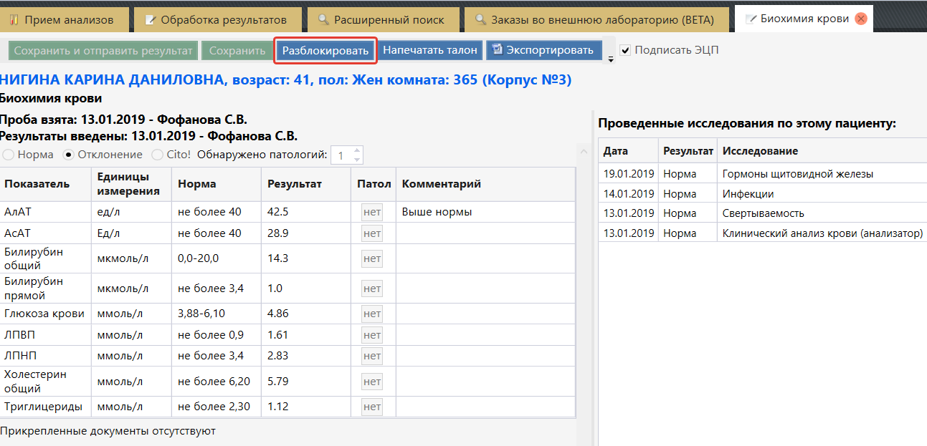Toggle the Патол 'нет' for Глюкоза крови

(372, 314)
